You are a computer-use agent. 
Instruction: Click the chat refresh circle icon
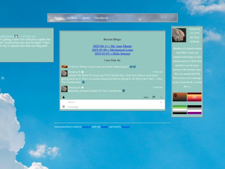(x=161, y=97)
